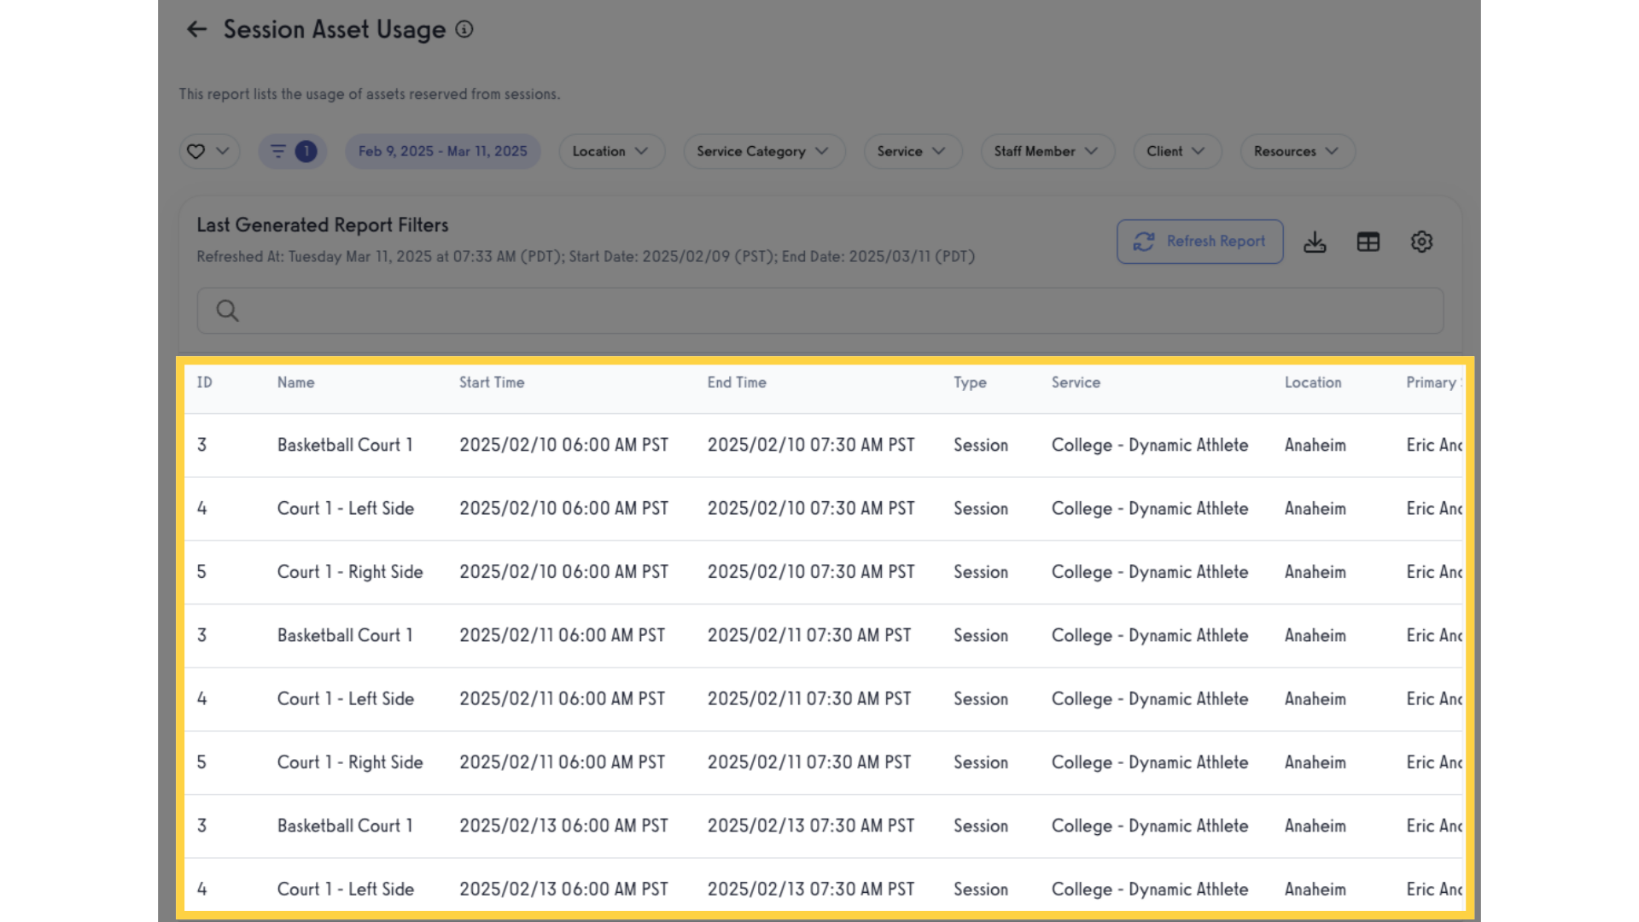The height and width of the screenshot is (922, 1639).
Task: Expand the Service Category dropdown
Action: [763, 151]
